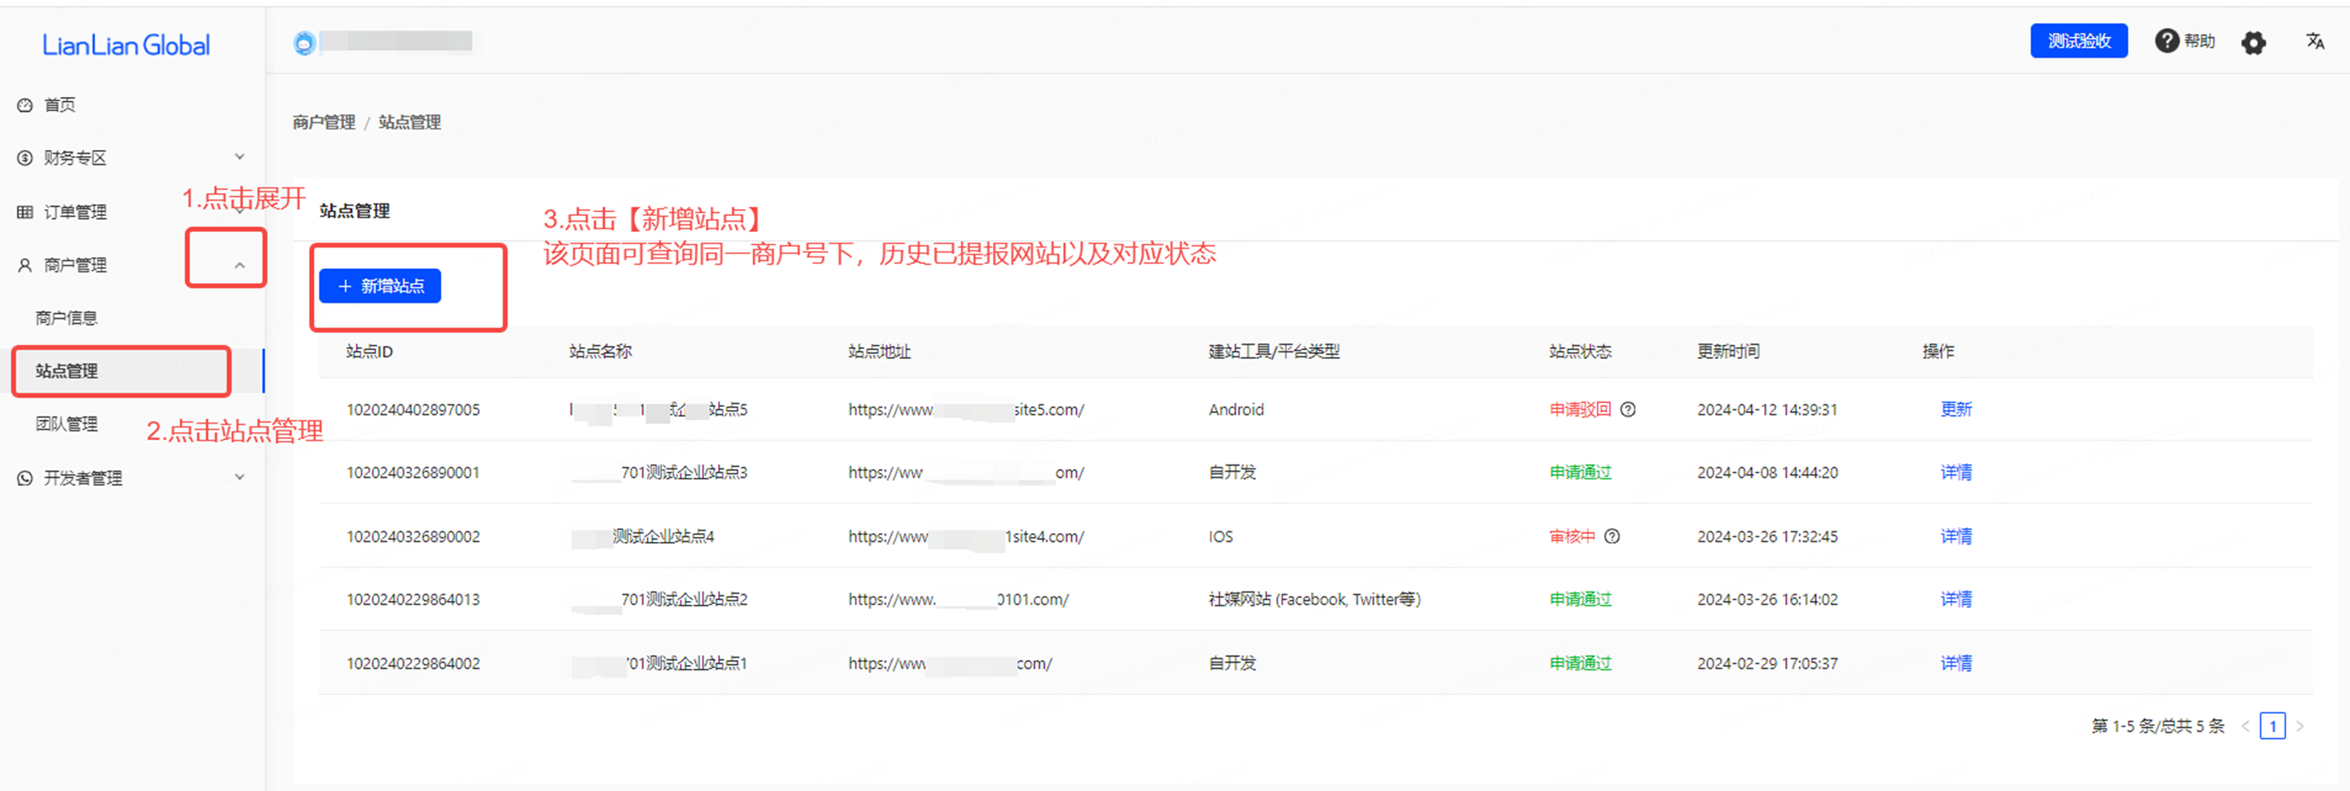
Task: Click site ID 1020240402897005
Action: click(x=413, y=409)
